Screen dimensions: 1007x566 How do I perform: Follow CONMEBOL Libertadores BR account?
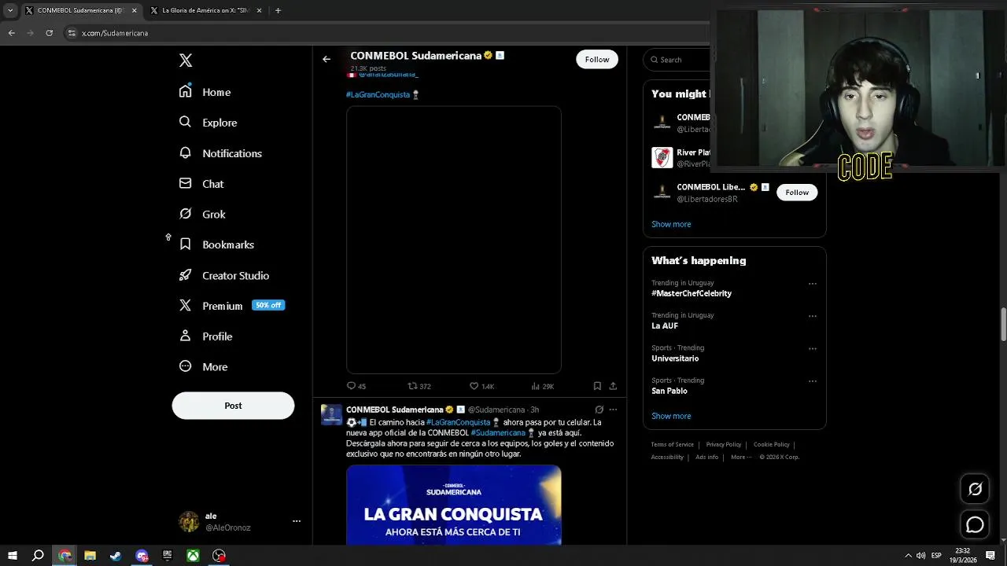797,193
